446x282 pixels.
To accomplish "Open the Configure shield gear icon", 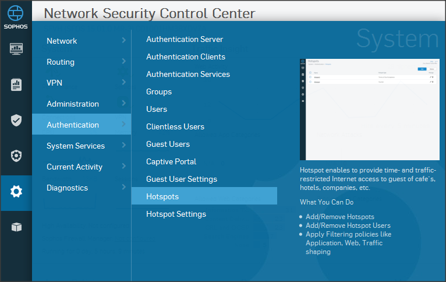I will tap(16, 156).
